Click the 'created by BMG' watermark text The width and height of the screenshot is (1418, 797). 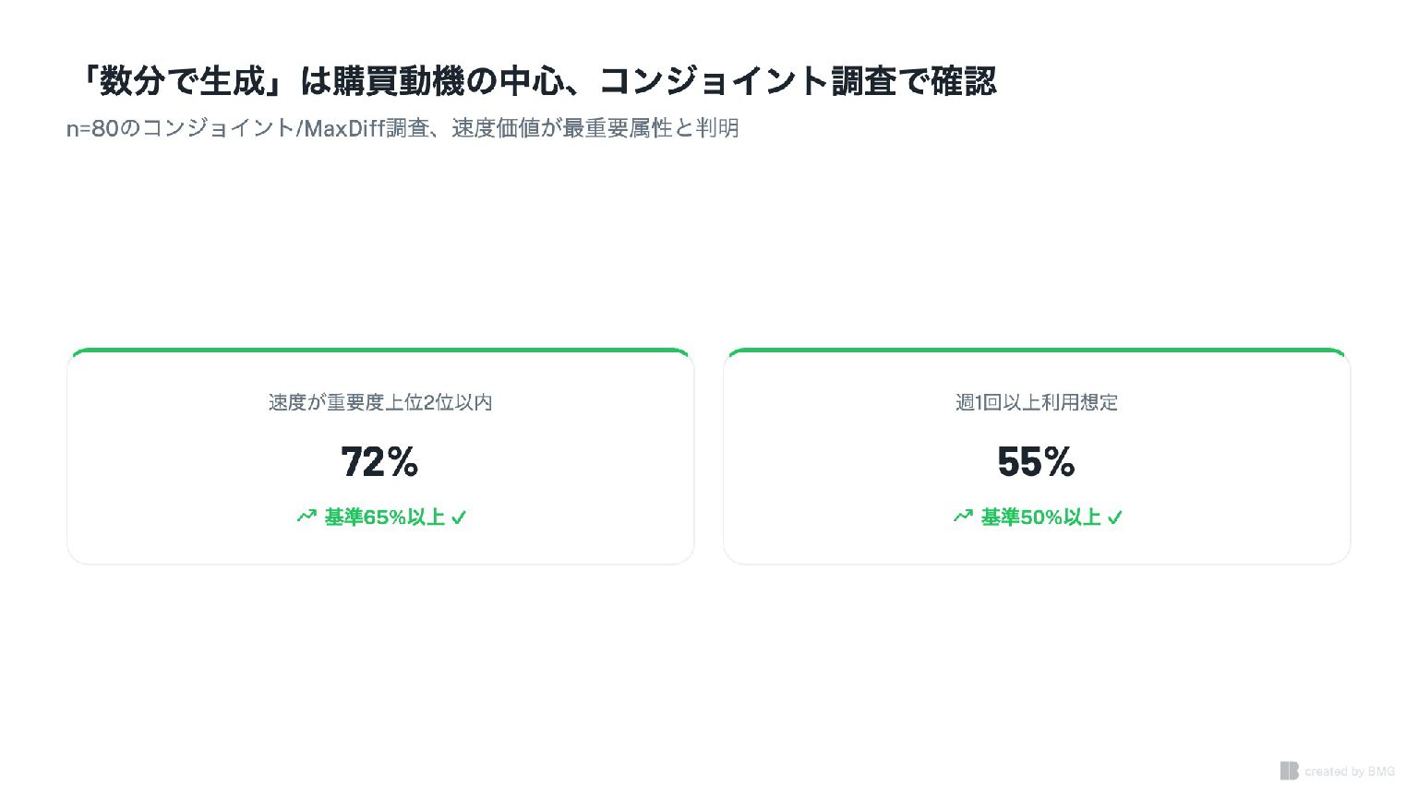pyautogui.click(x=1349, y=771)
